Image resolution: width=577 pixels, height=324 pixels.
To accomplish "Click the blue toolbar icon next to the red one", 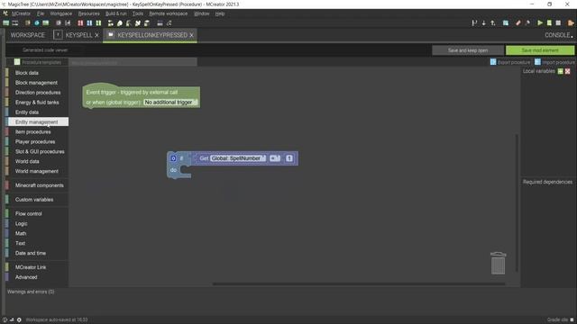I will 89,22.
